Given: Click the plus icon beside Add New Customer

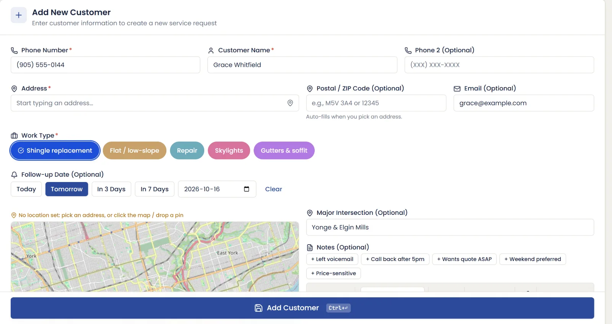Looking at the screenshot, I should pyautogui.click(x=18, y=15).
